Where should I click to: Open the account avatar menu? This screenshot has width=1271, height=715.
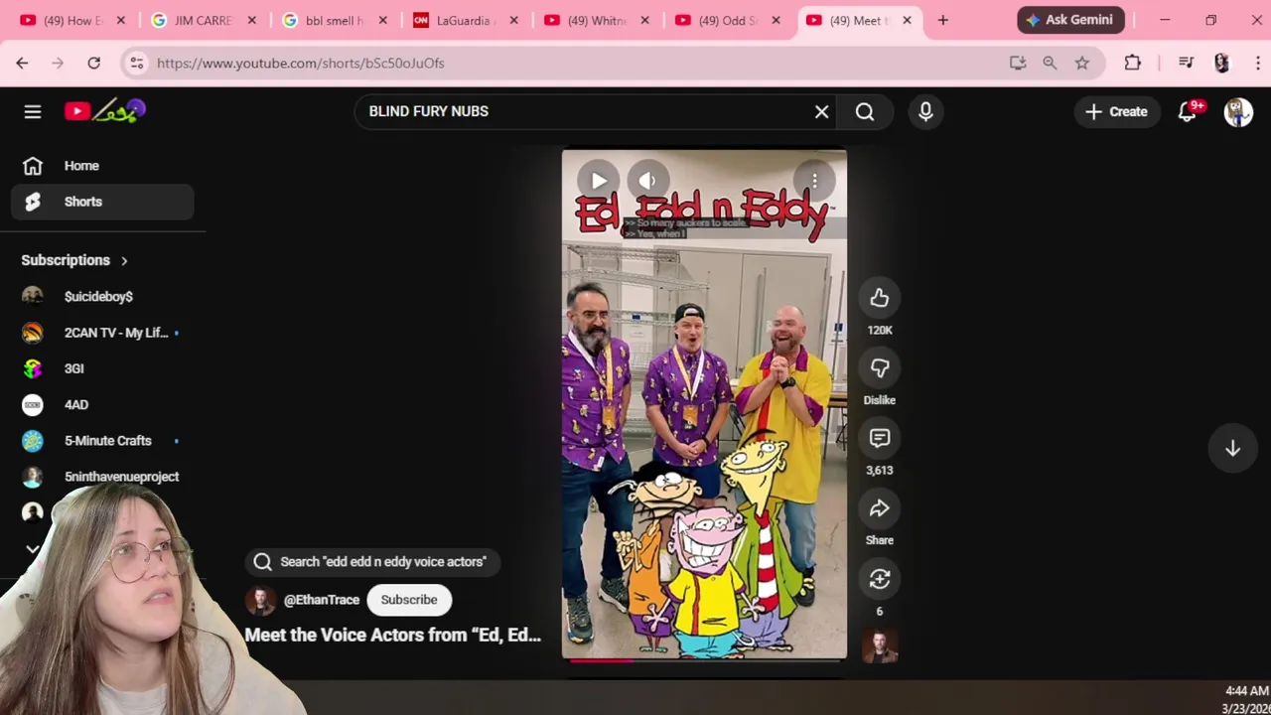click(1238, 111)
